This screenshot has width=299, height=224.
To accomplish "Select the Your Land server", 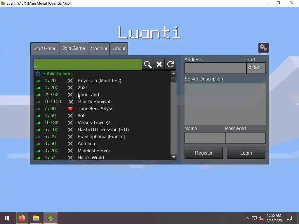I will click(x=102, y=95).
